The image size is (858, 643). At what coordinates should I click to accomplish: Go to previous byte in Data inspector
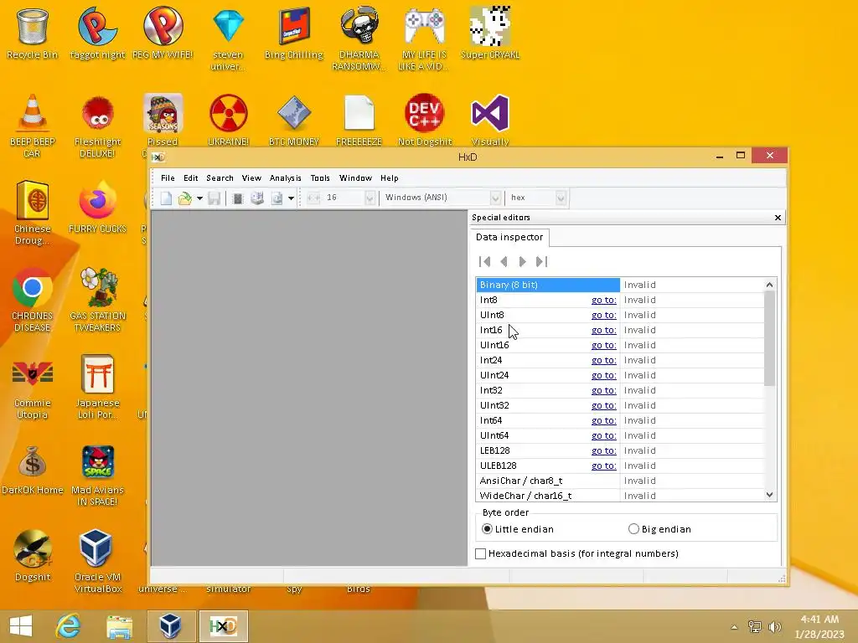pos(504,261)
